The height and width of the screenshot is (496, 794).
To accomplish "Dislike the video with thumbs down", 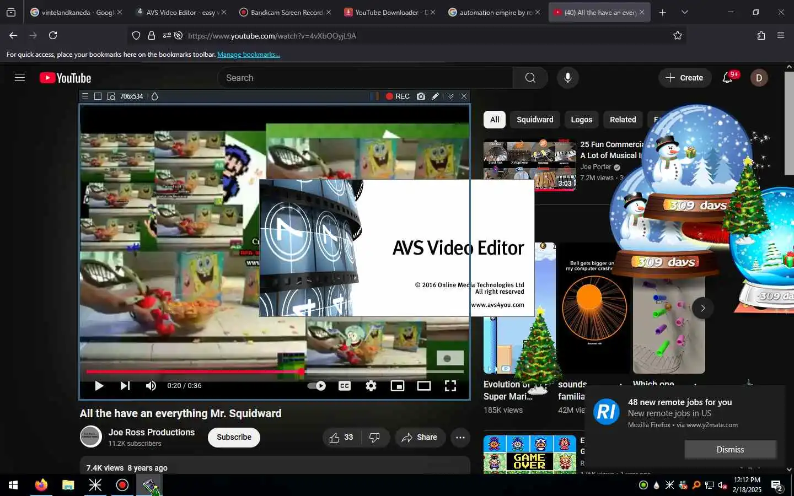I will click(x=375, y=438).
